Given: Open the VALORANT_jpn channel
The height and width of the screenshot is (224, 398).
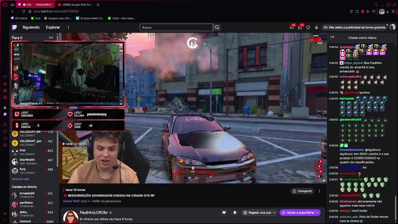Looking at the screenshot, I should pos(34,143).
